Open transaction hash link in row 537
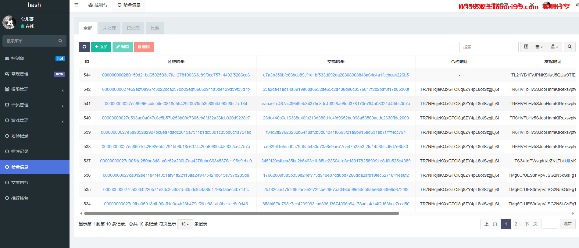 (336, 161)
